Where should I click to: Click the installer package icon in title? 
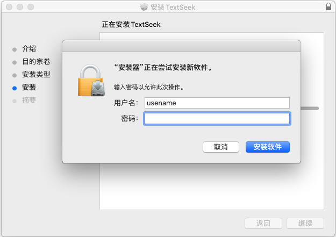point(144,7)
